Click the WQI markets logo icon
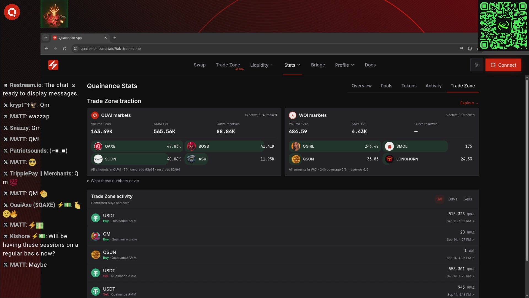This screenshot has width=529, height=298. [x=293, y=115]
